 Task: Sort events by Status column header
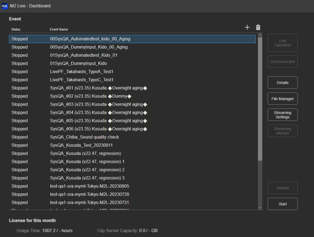point(16,29)
